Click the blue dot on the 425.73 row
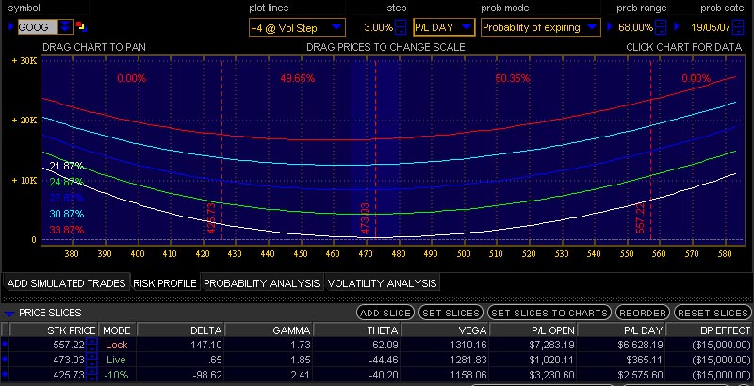Image resolution: width=754 pixels, height=386 pixels. (x=5, y=374)
